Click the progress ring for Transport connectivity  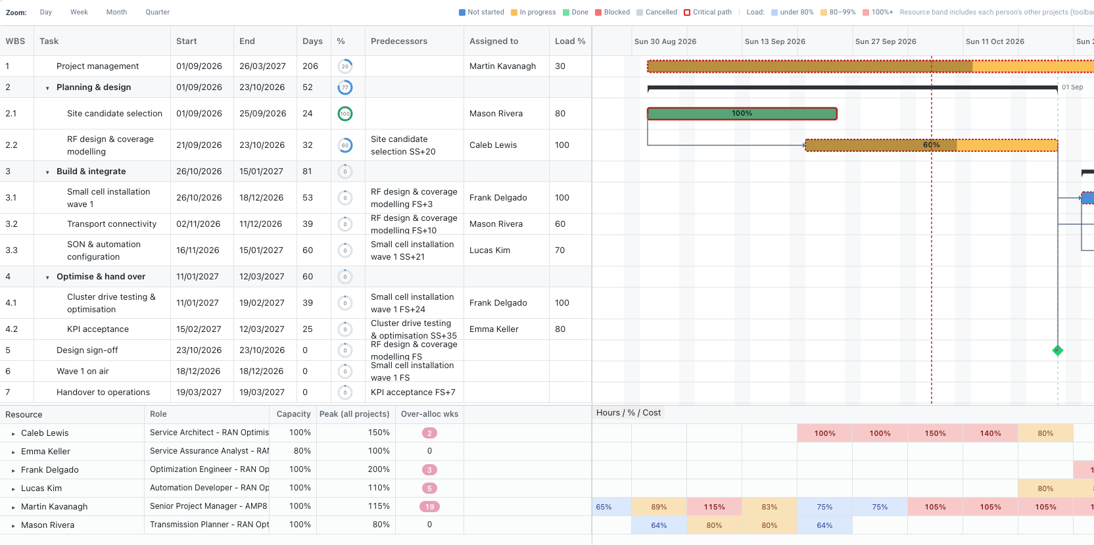[x=345, y=224]
